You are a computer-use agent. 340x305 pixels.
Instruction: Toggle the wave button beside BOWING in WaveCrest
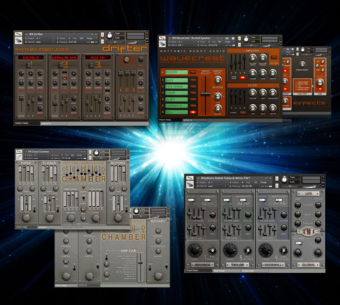pos(193,72)
